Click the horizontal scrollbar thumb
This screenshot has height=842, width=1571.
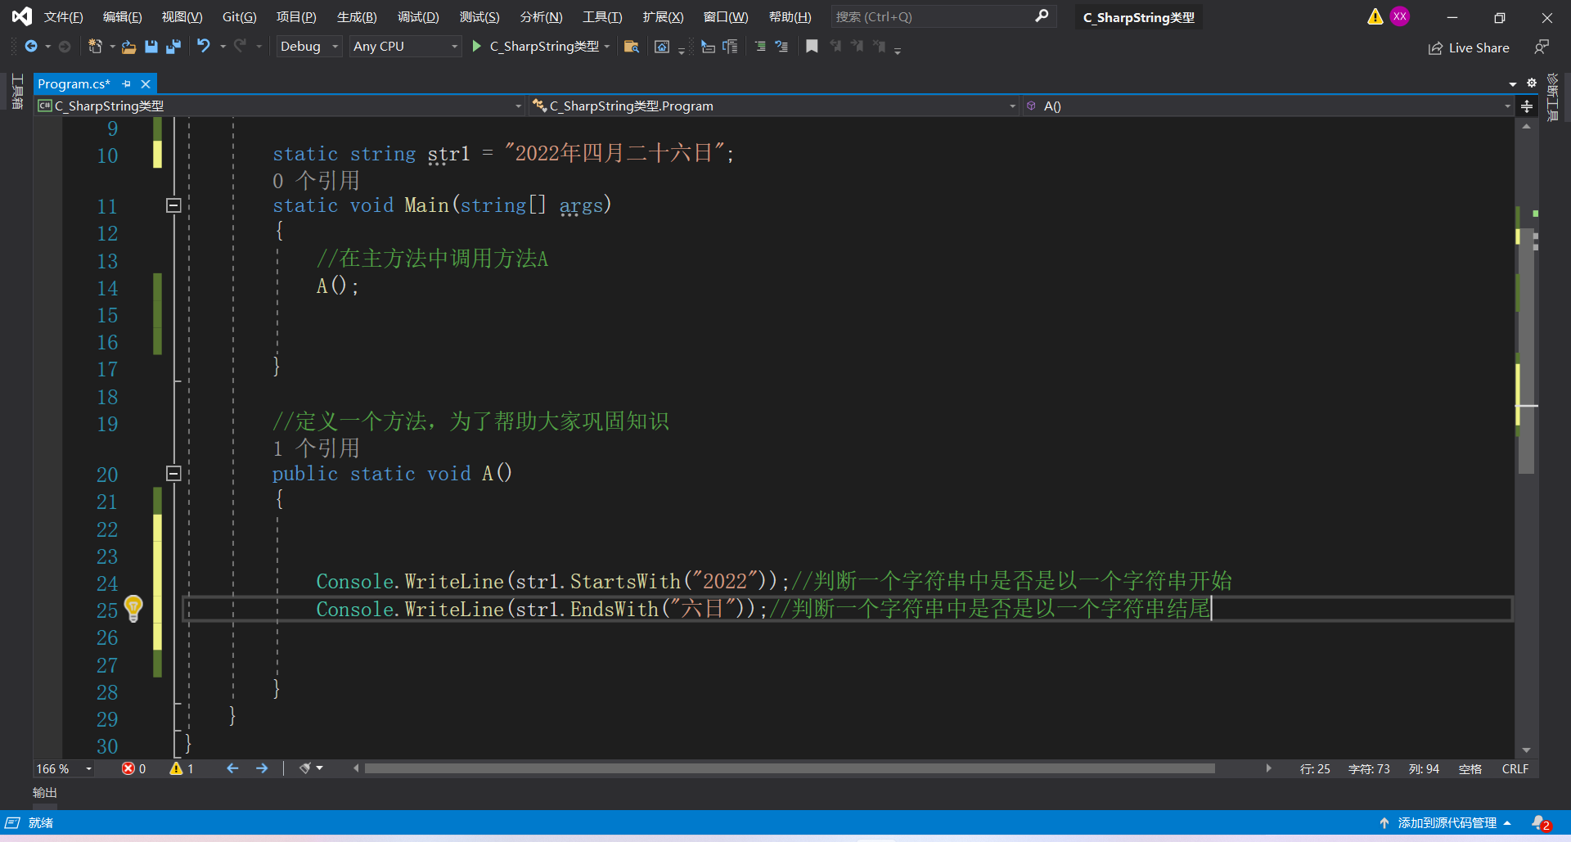click(790, 768)
